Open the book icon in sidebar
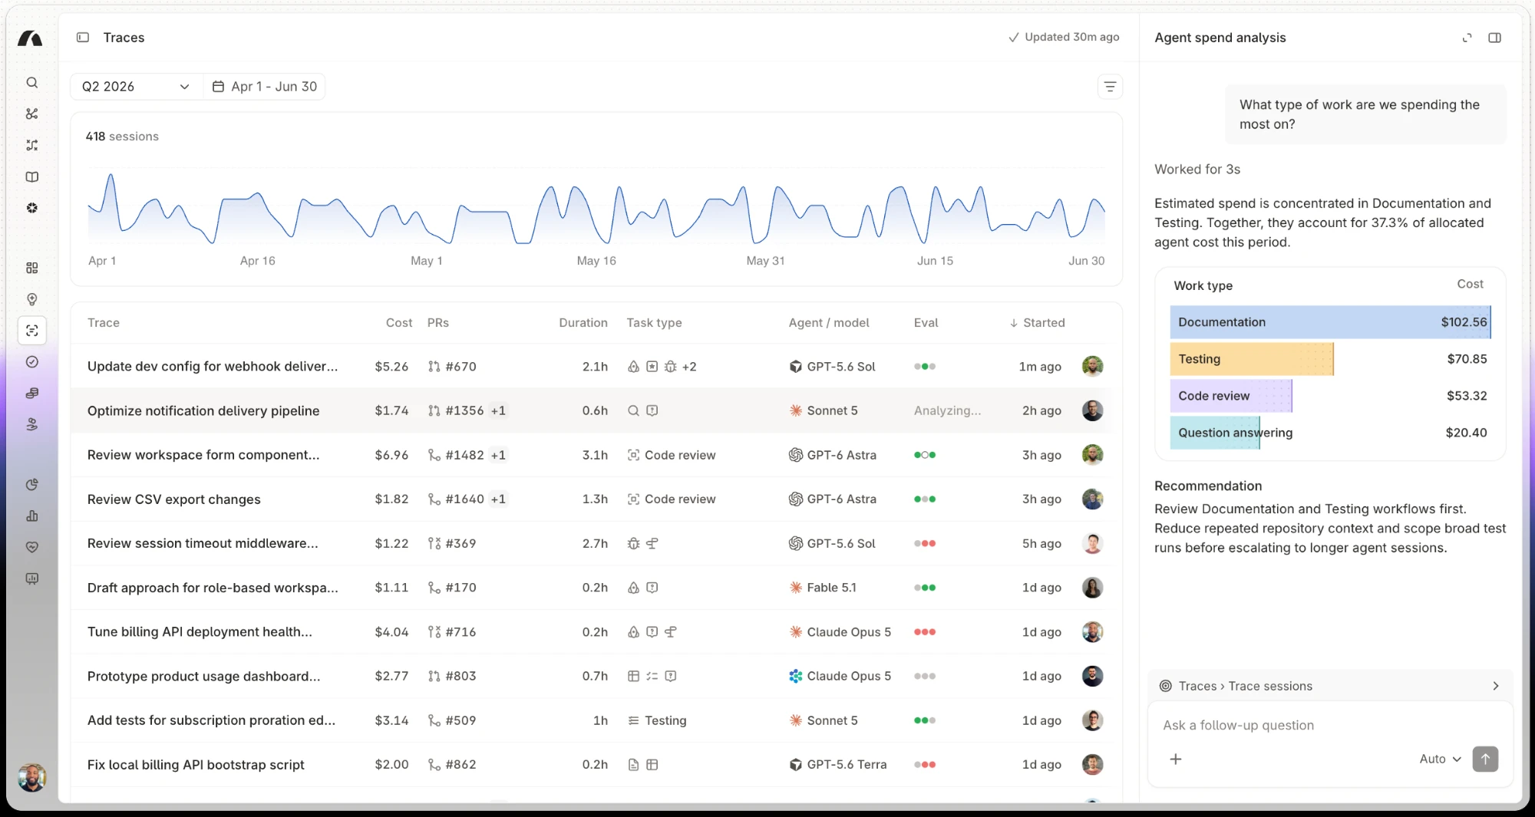1535x817 pixels. 31,177
